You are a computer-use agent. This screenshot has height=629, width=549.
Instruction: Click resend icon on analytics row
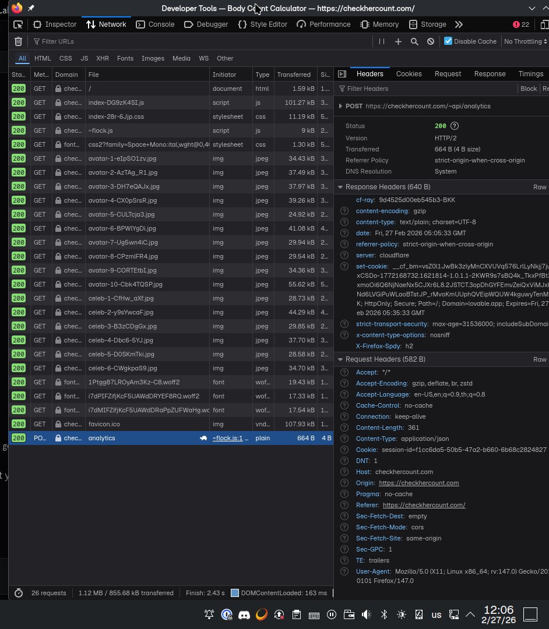[203, 438]
